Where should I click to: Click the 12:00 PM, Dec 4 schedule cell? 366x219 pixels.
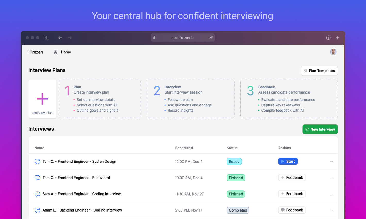click(x=189, y=162)
